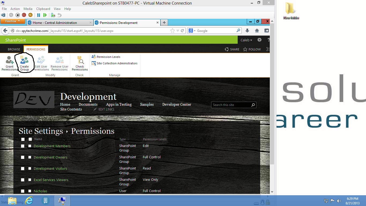Tick the checkbox nearest Development Visitors name
Image resolution: width=366 pixels, height=206 pixels.
tap(30, 168)
